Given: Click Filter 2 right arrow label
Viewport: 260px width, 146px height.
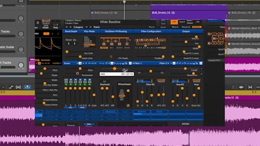Looking at the screenshot, I should pyautogui.click(x=164, y=63).
